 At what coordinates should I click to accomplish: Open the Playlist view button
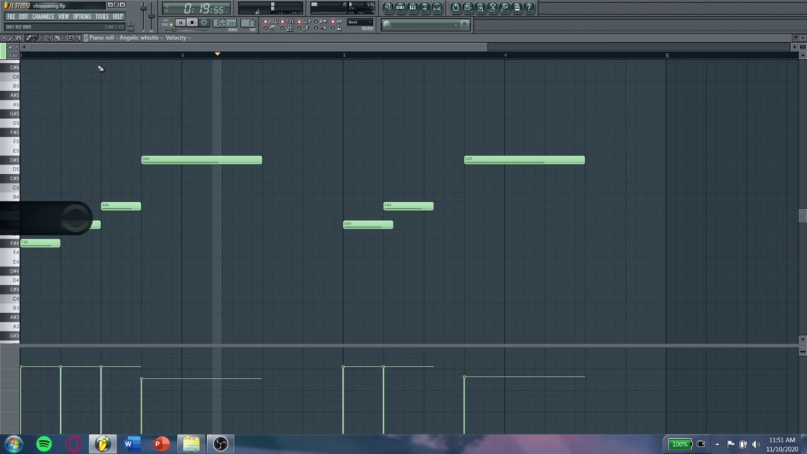point(388,8)
